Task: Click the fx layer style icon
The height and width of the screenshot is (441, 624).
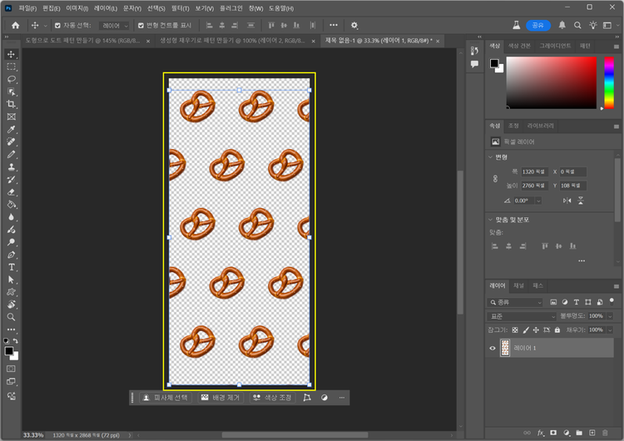Action: [540, 433]
